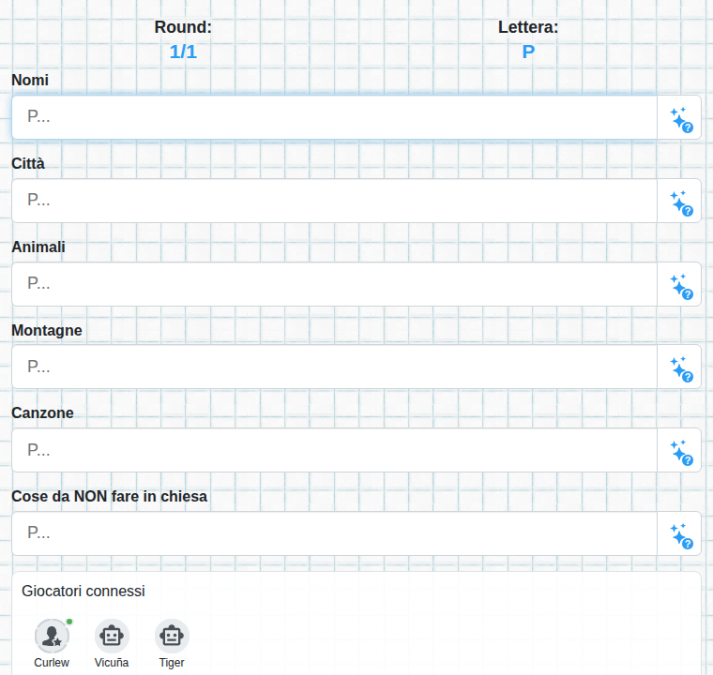Screen dimensions: 713x675
Task: Click the Tiger player name
Action: coord(172,663)
